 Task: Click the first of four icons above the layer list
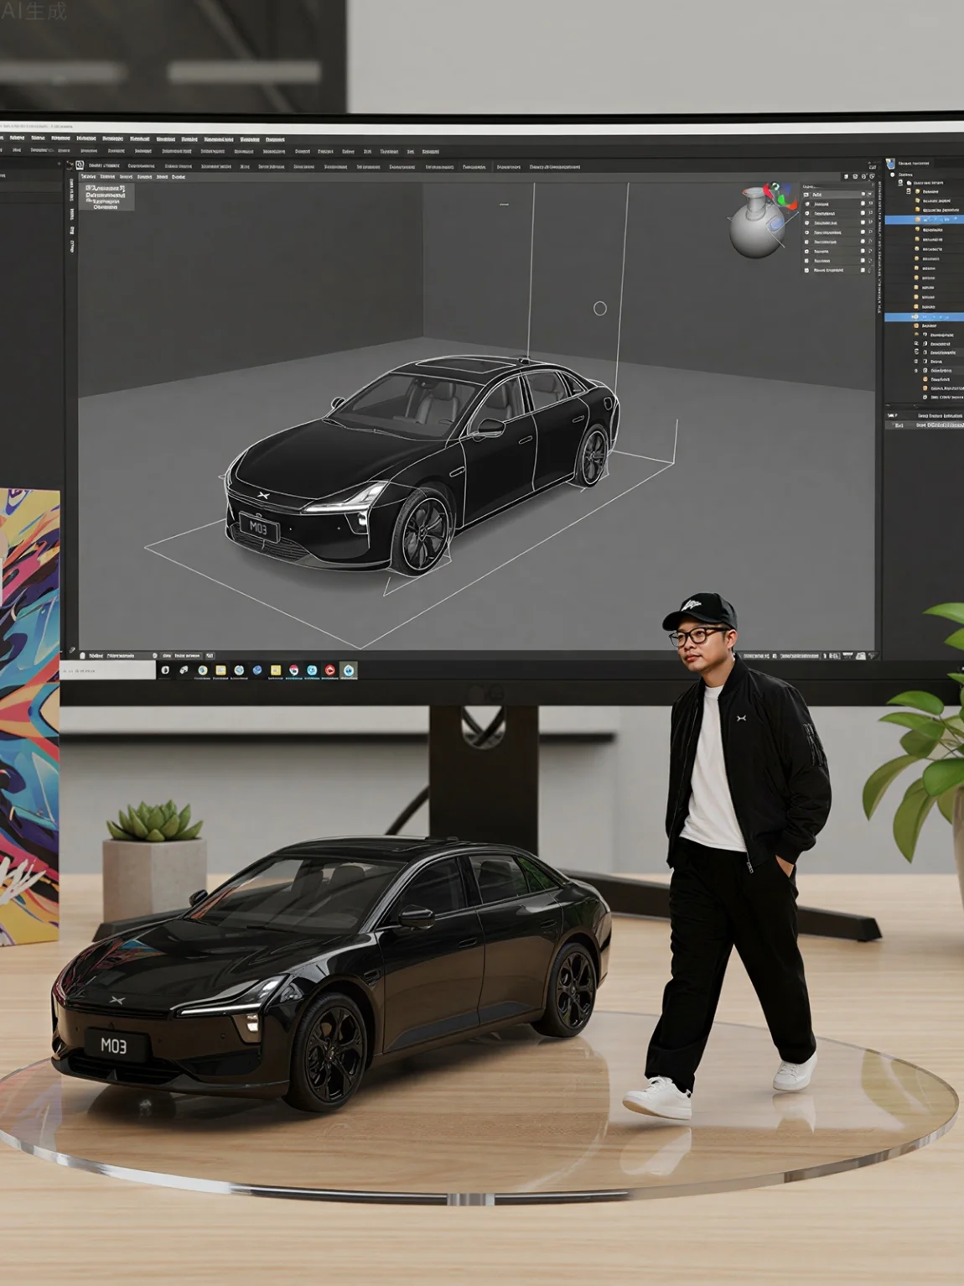coord(846,177)
